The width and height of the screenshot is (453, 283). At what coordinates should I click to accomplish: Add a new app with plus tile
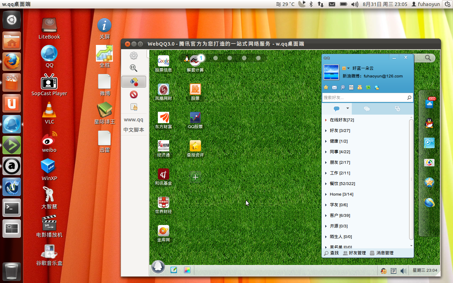[x=195, y=177]
